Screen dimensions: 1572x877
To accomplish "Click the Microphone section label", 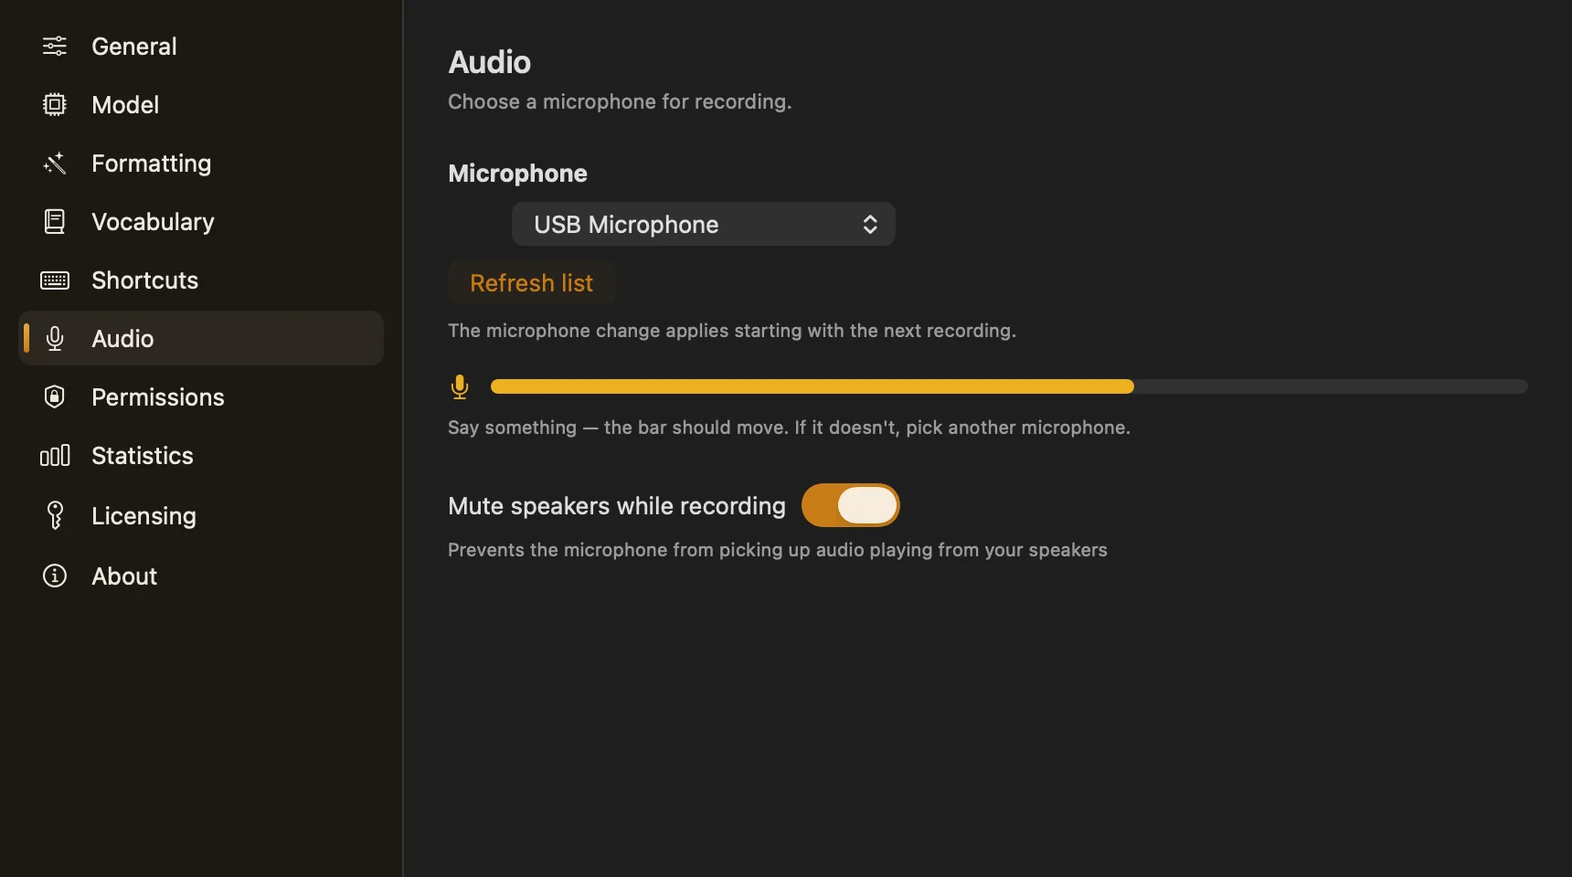I will click(x=517, y=174).
